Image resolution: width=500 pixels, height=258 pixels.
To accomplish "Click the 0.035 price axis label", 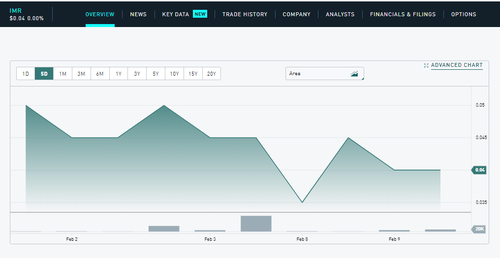I will [481, 202].
